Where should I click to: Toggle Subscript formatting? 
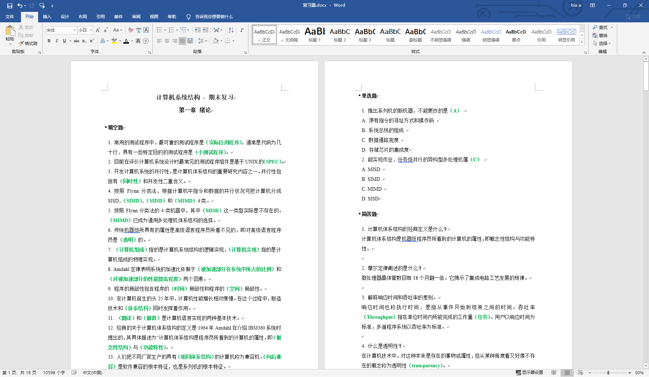(x=84, y=41)
